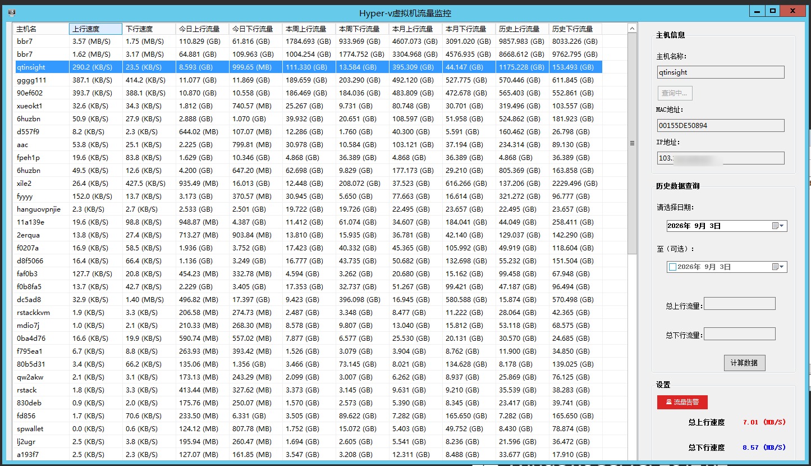This screenshot has width=811, height=466.
Task: Select the hanguovpnjie host row
Action: (x=308, y=209)
